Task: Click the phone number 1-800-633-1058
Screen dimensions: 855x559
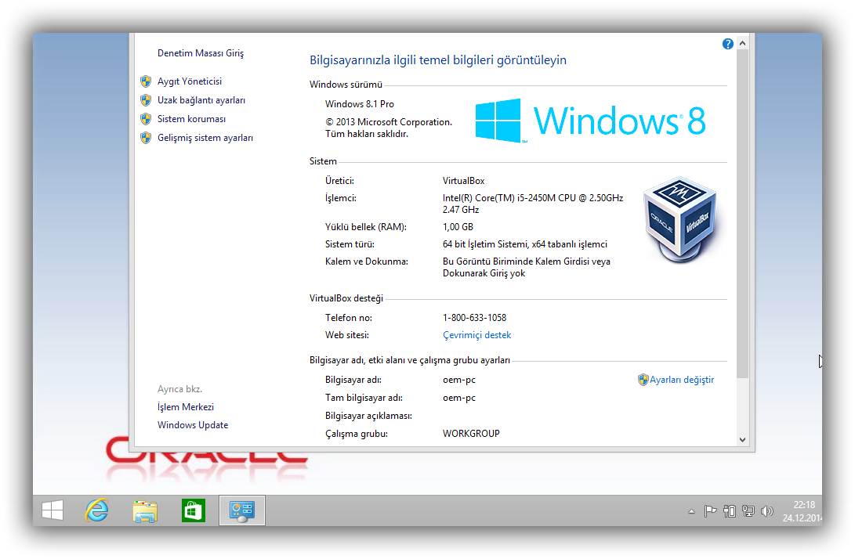Action: 474,318
